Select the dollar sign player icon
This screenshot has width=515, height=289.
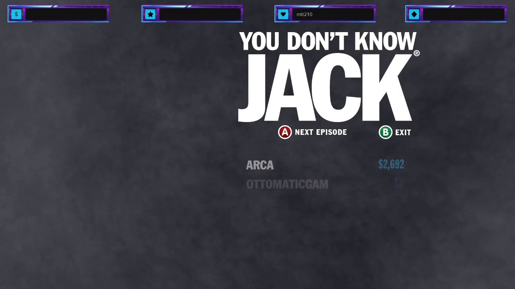coord(16,14)
